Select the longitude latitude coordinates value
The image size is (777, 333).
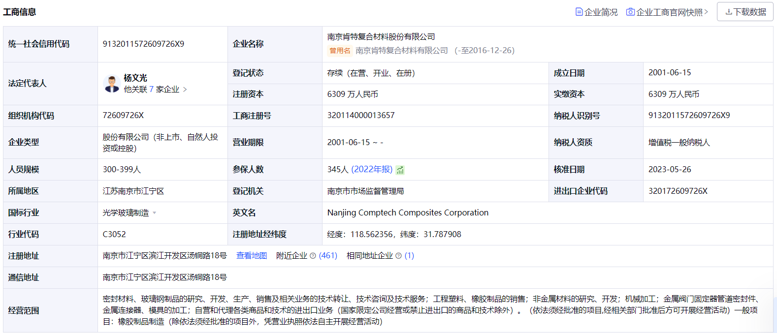(x=394, y=234)
